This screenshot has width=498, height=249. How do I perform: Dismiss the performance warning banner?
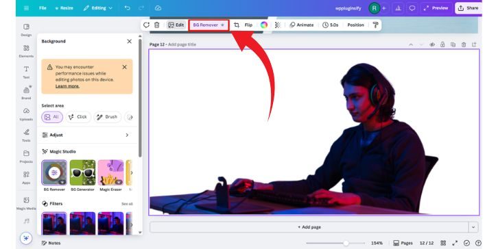pyautogui.click(x=125, y=67)
